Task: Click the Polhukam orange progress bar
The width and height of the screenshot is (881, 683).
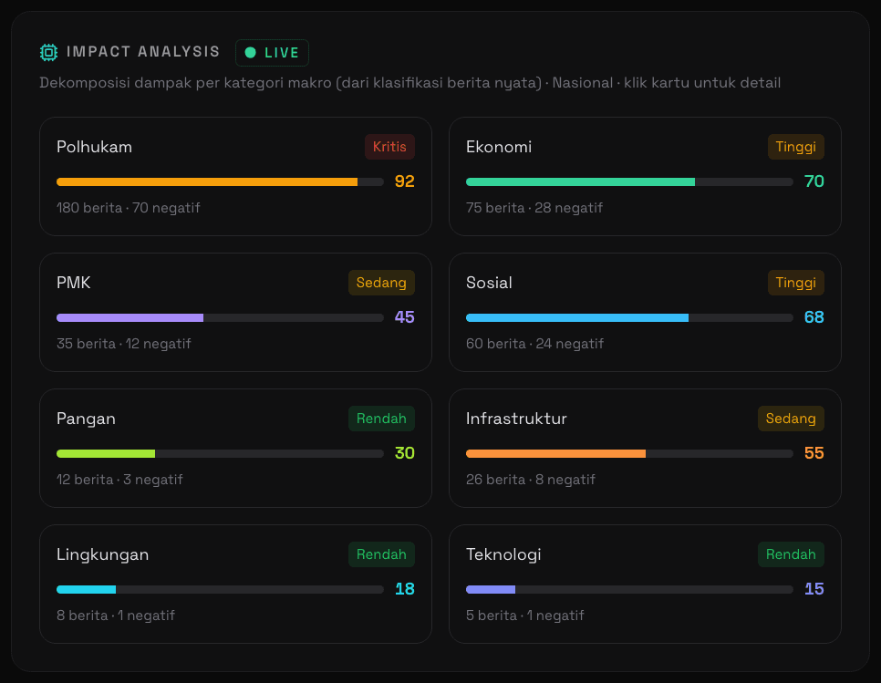Action: 221,182
